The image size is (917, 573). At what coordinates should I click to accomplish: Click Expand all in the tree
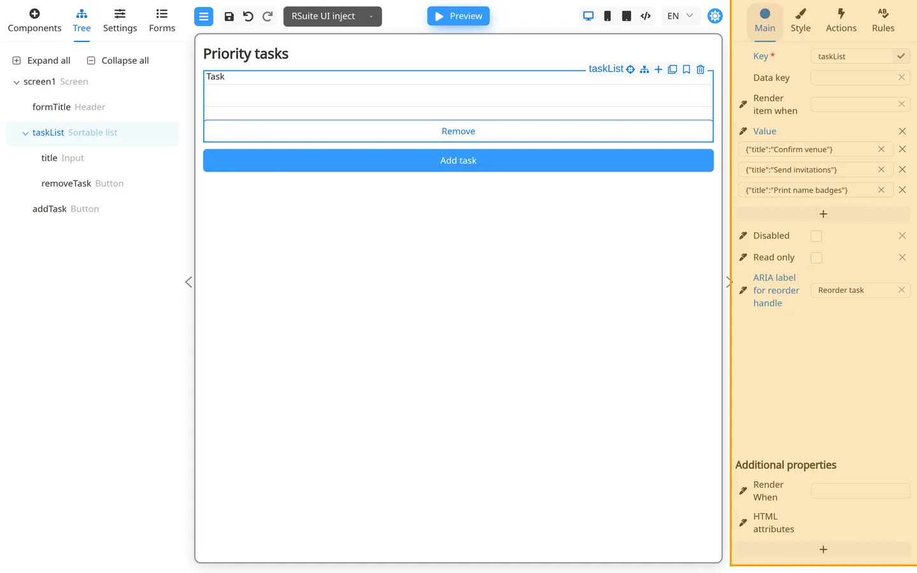41,60
